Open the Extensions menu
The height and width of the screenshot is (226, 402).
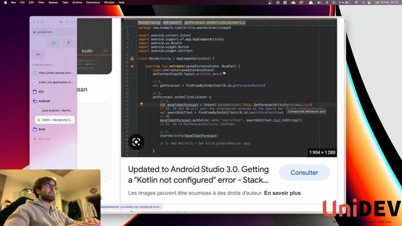tap(93, 3)
